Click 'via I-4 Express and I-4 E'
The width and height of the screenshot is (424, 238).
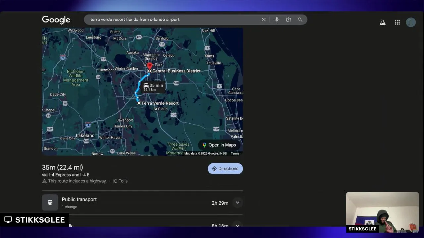pos(66,175)
